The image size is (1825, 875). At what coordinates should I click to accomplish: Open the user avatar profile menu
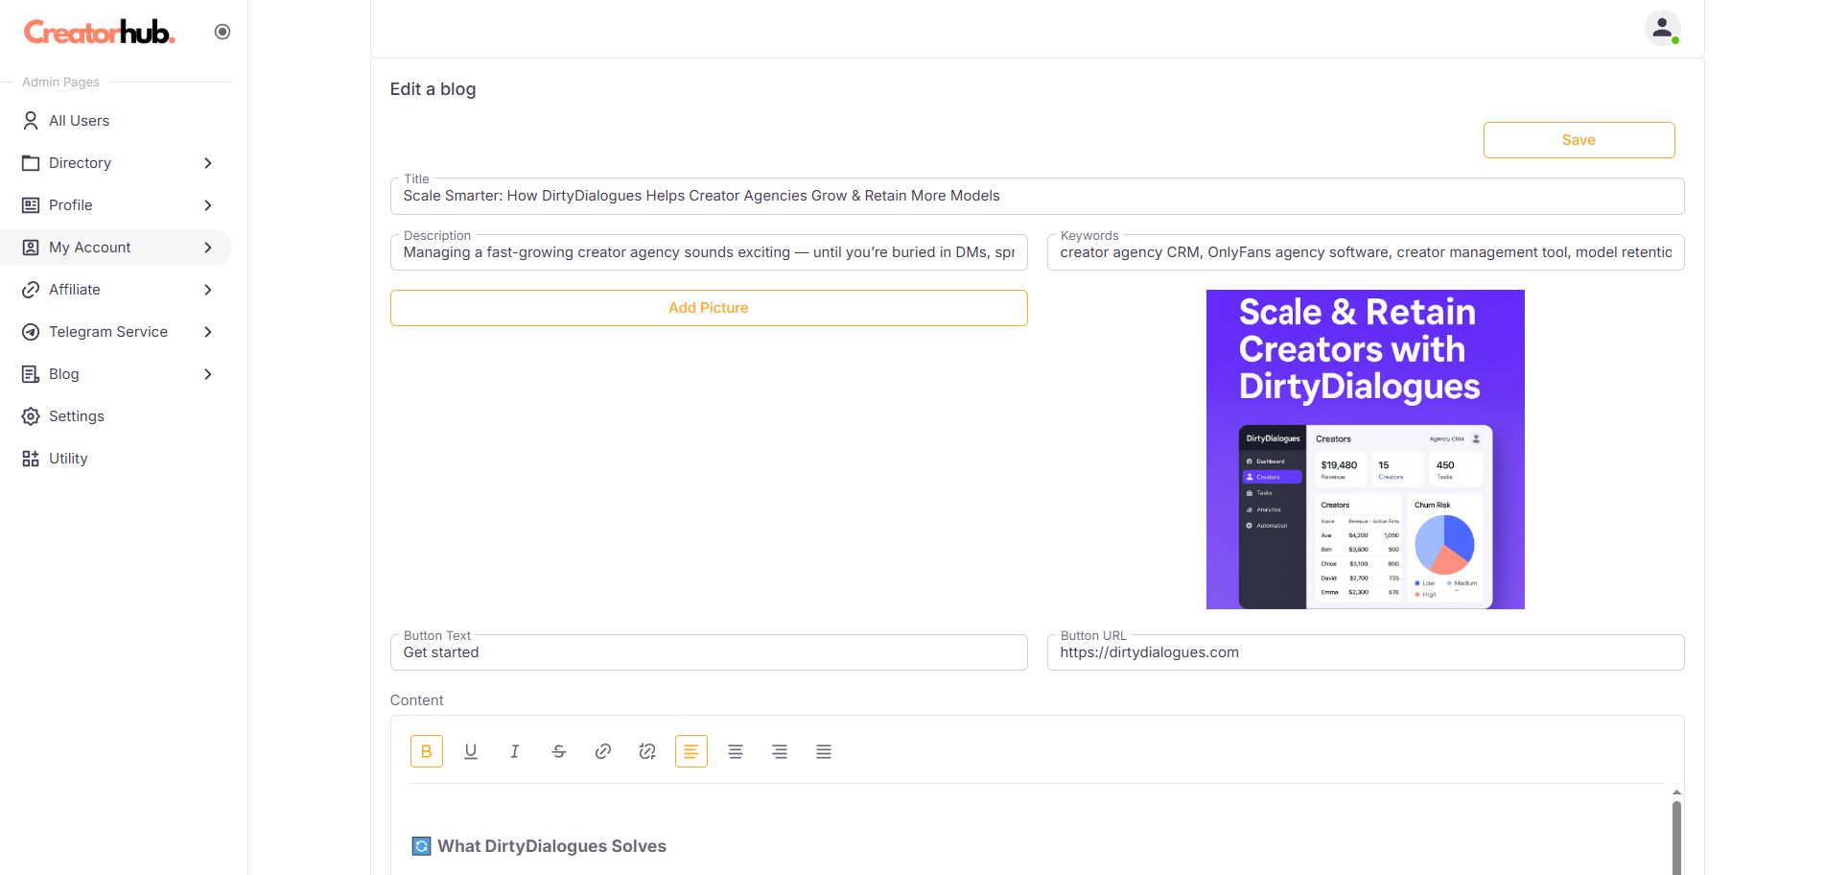pyautogui.click(x=1662, y=28)
